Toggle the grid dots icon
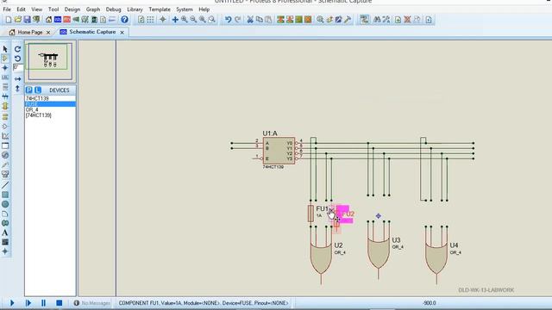Screen dimensions: 552x310 150,20
